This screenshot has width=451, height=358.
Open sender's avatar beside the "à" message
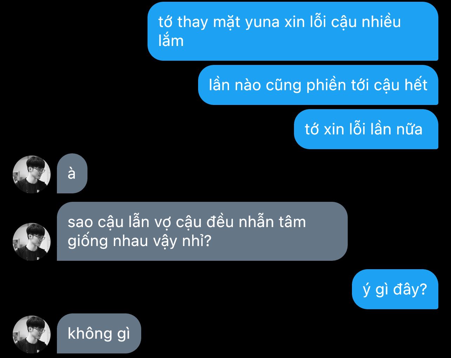tap(32, 174)
